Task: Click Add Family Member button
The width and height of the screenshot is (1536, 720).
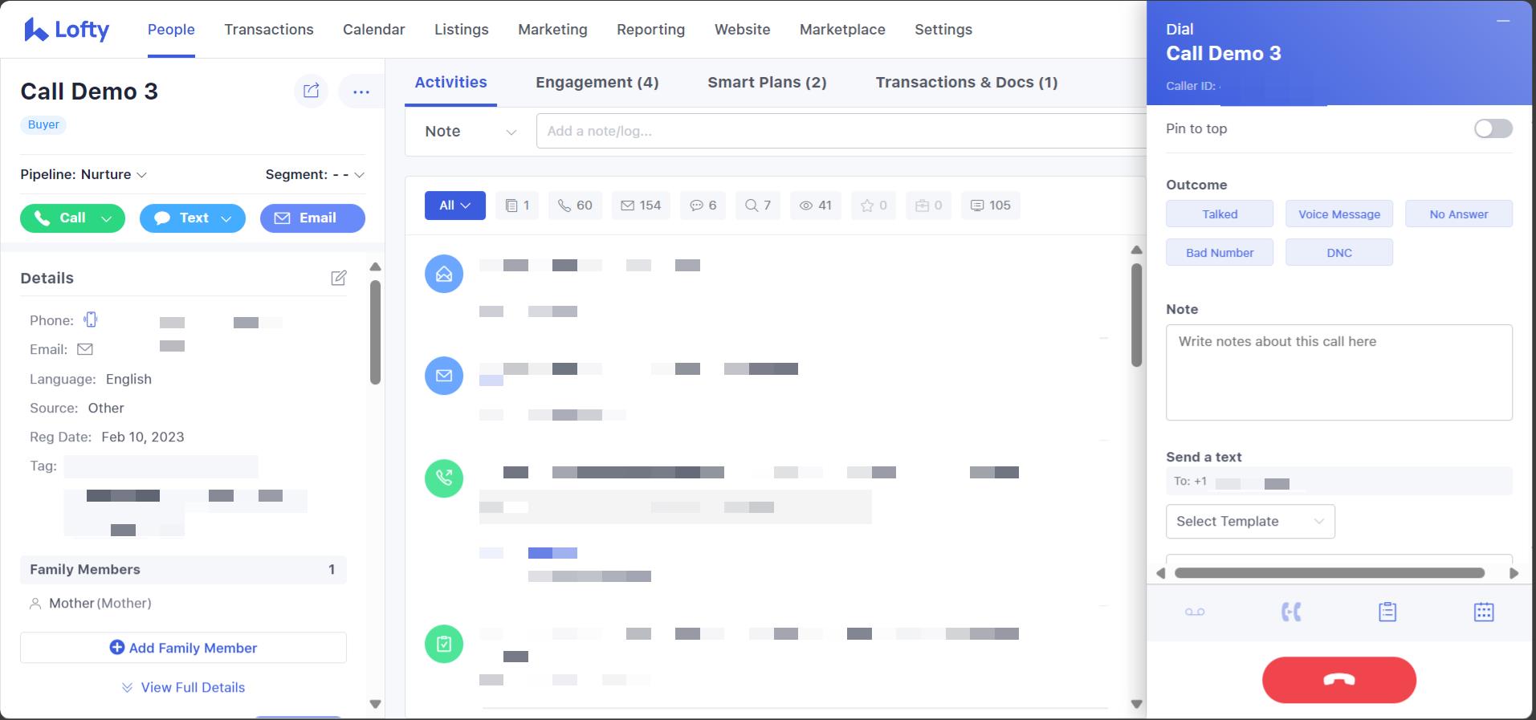Action: (183, 648)
